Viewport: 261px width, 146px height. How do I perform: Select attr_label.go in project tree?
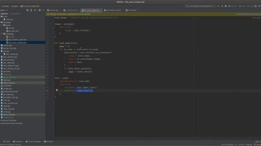coord(9,63)
